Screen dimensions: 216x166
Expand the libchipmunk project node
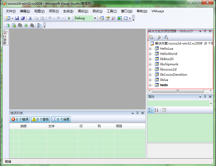tap(150, 64)
